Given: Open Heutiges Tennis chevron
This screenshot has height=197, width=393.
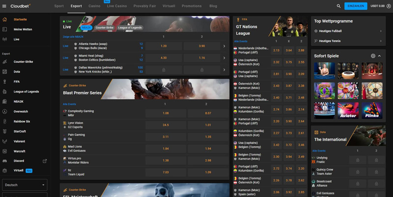Looking at the screenshot, I should click(381, 41).
